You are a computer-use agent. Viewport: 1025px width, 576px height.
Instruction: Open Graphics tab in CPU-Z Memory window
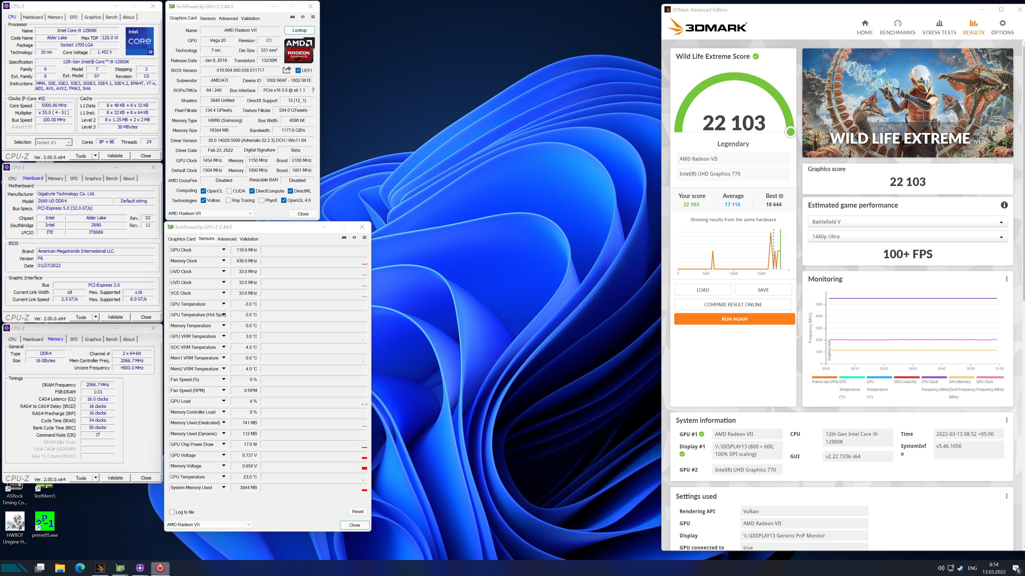93,339
